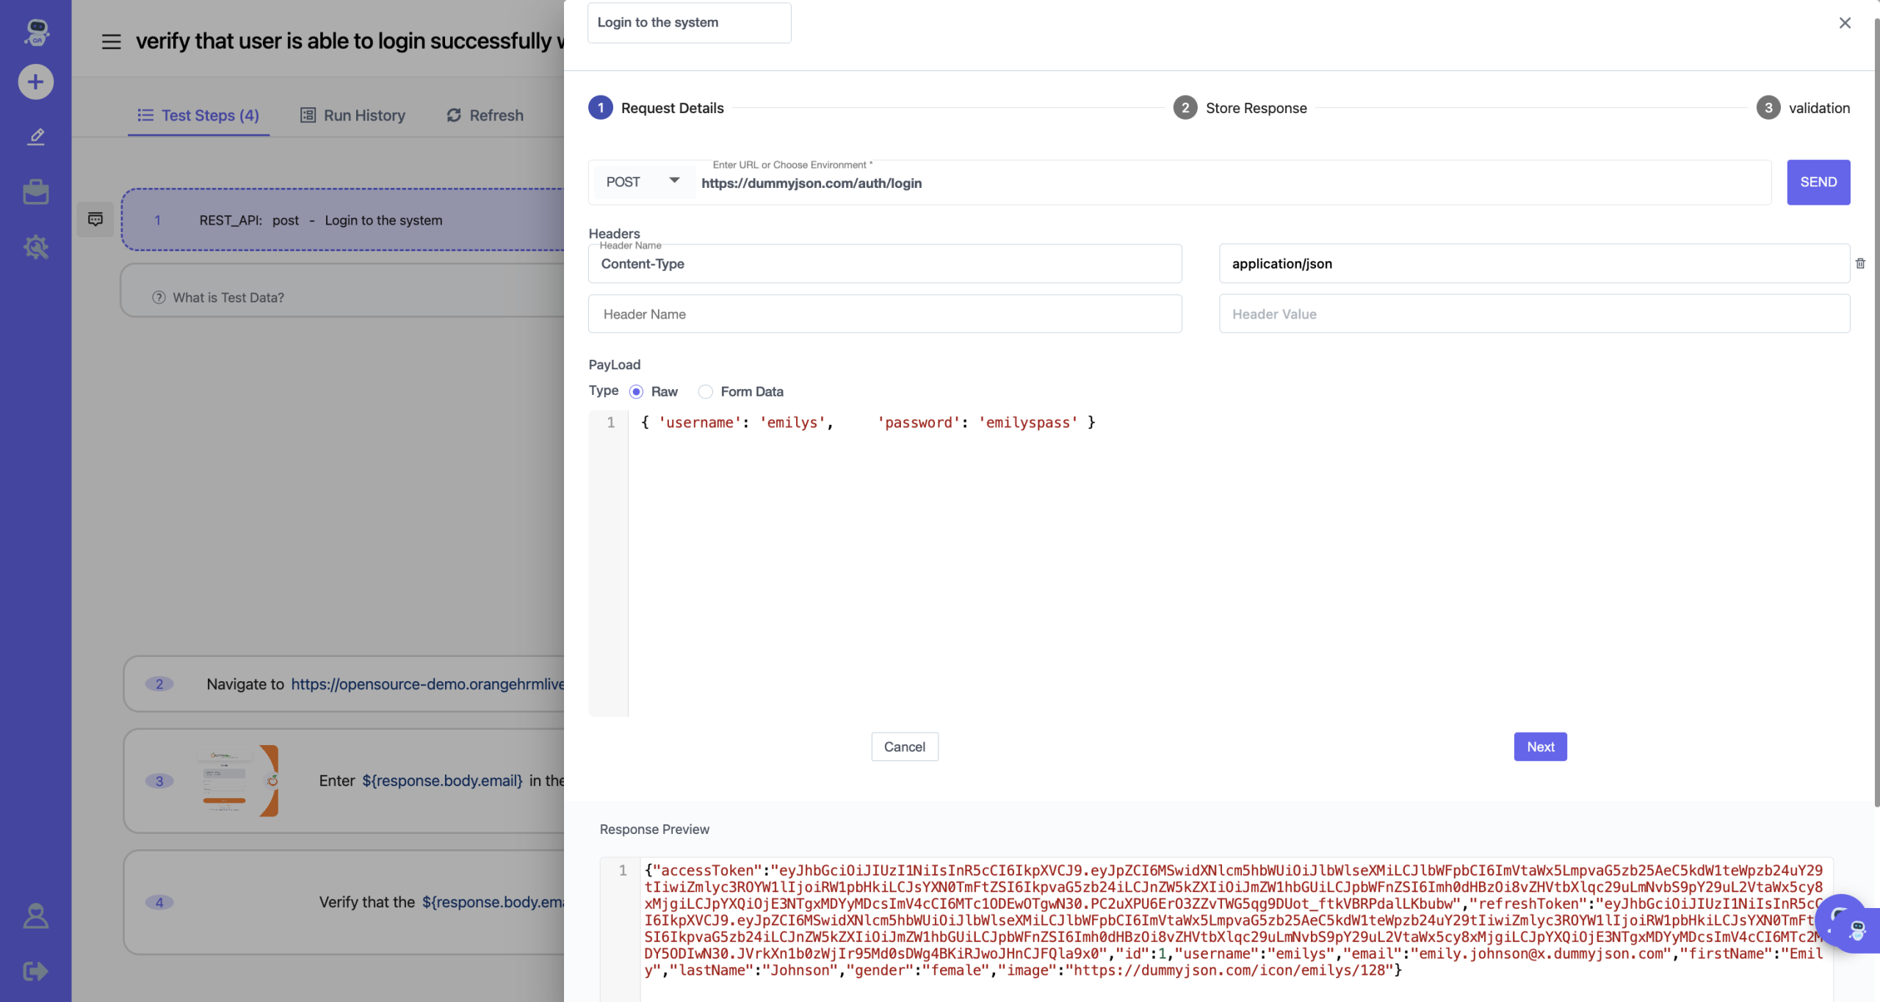Select the Raw payload type radio
The height and width of the screenshot is (1002, 1880).
(636, 392)
